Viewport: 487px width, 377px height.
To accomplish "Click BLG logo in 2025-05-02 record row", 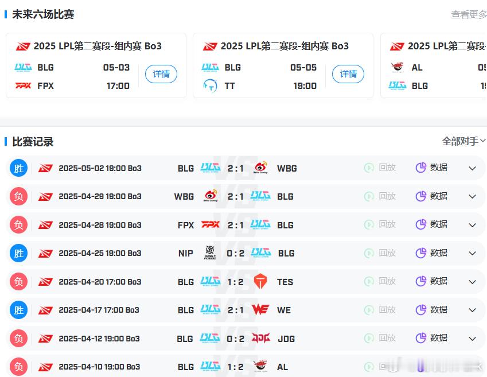I will pyautogui.click(x=211, y=168).
